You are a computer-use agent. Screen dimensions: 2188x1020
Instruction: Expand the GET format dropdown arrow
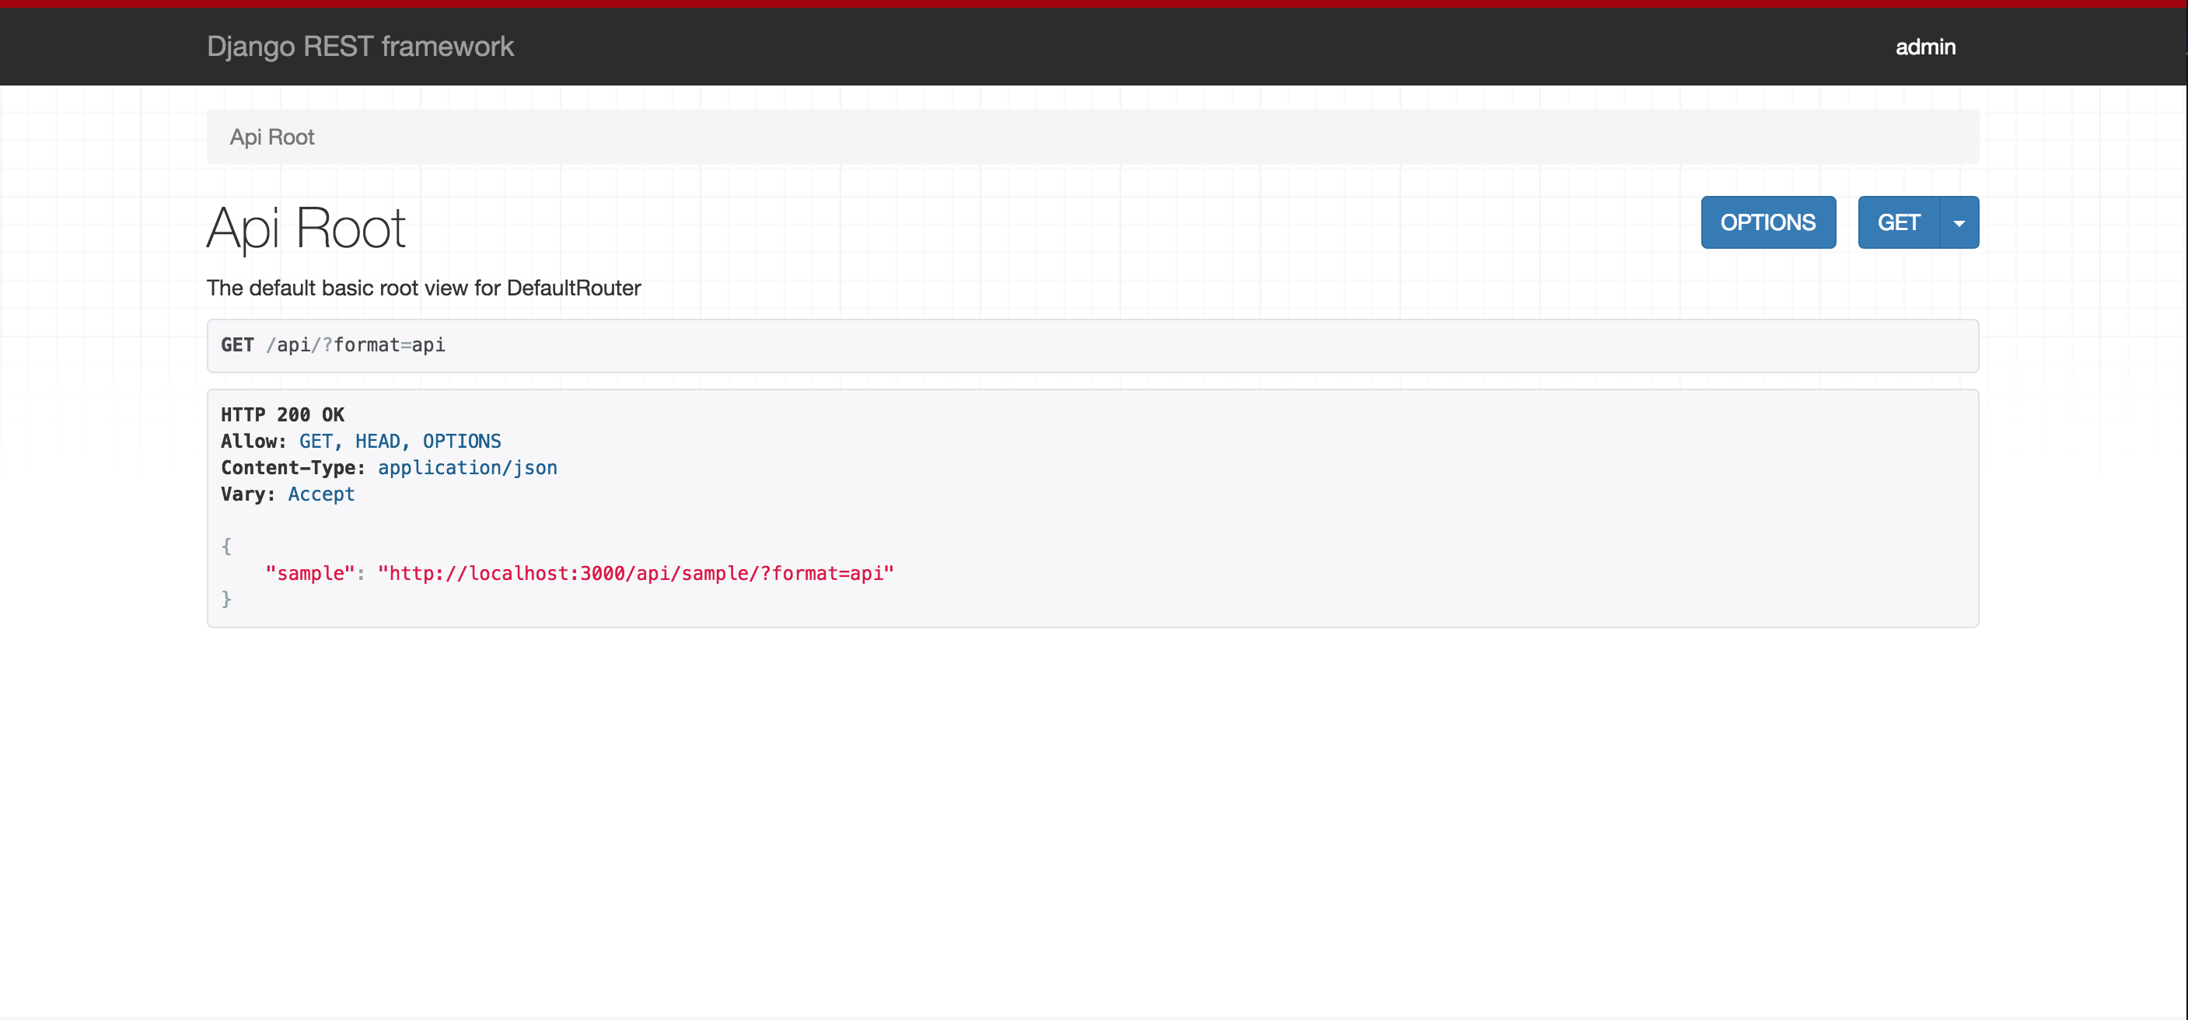(x=1959, y=222)
